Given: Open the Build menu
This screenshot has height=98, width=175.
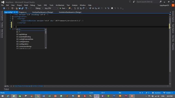Looking at the screenshot, I should (x=26, y=5).
